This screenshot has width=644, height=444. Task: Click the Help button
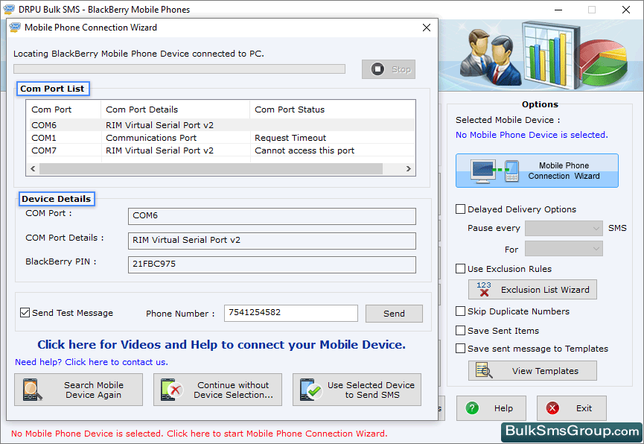tap(491, 408)
